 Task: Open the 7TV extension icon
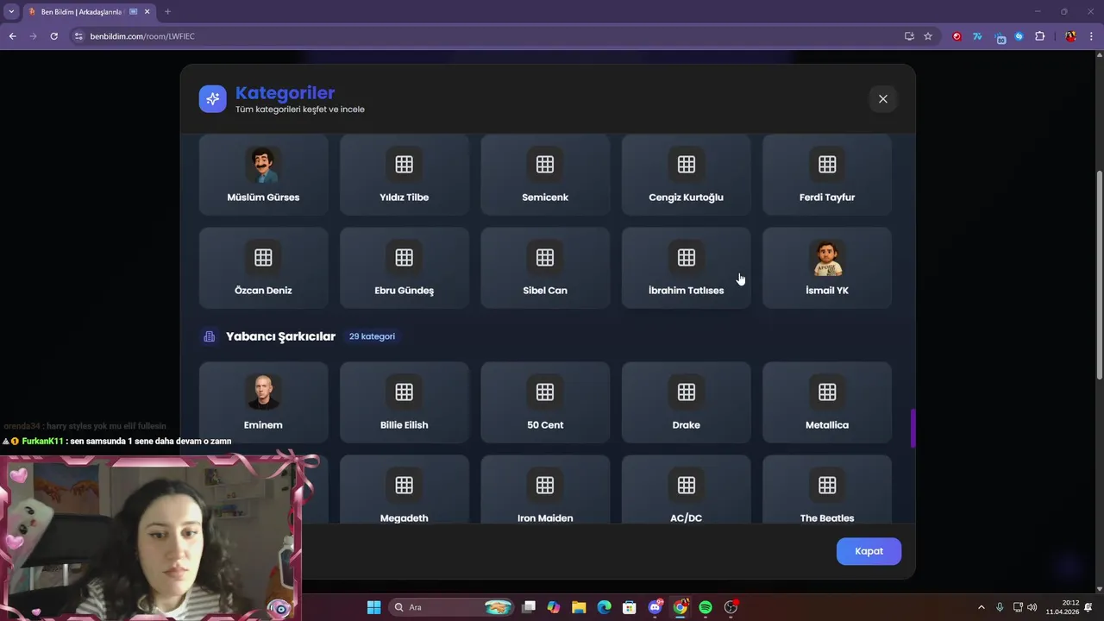coord(977,36)
